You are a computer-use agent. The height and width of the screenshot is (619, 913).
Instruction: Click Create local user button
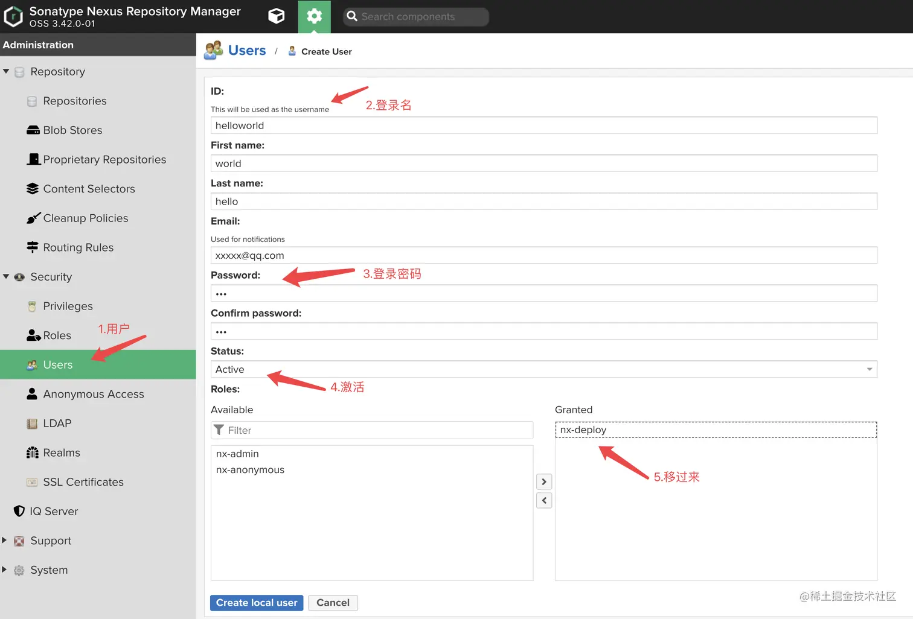click(257, 603)
